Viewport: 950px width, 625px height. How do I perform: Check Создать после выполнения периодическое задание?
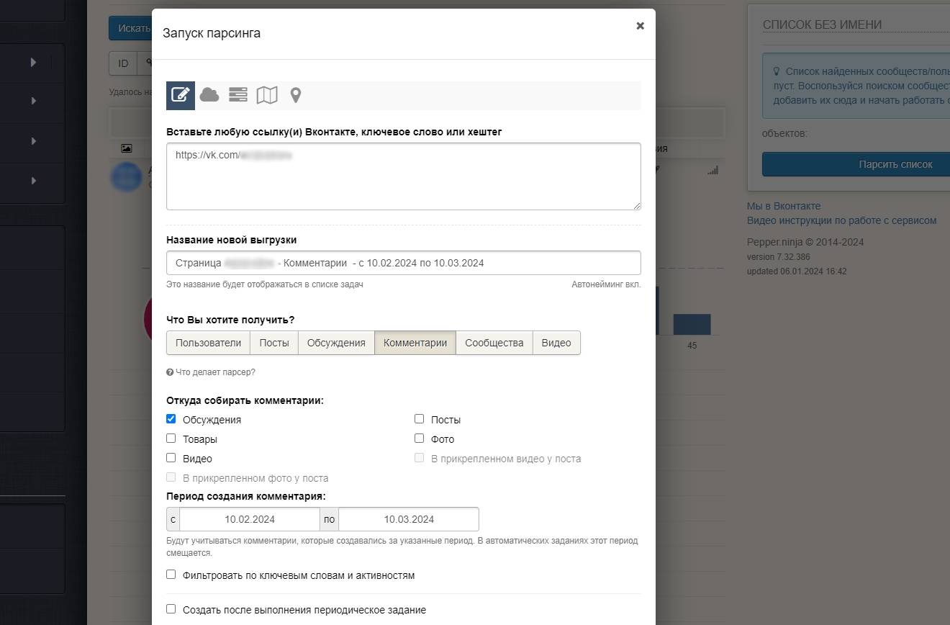pos(171,609)
